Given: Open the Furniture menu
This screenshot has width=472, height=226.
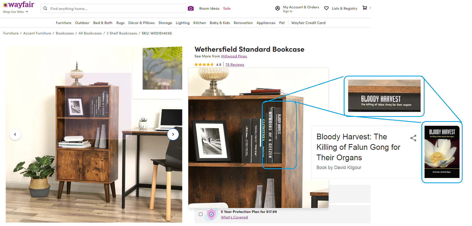Looking at the screenshot, I should coord(64,23).
